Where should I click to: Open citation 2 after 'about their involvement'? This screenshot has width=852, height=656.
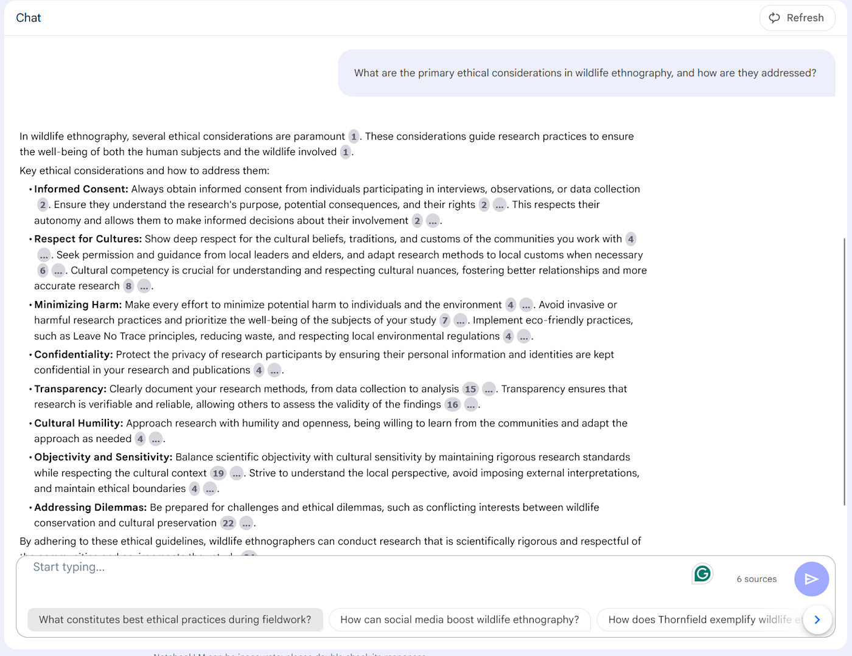pyautogui.click(x=417, y=220)
